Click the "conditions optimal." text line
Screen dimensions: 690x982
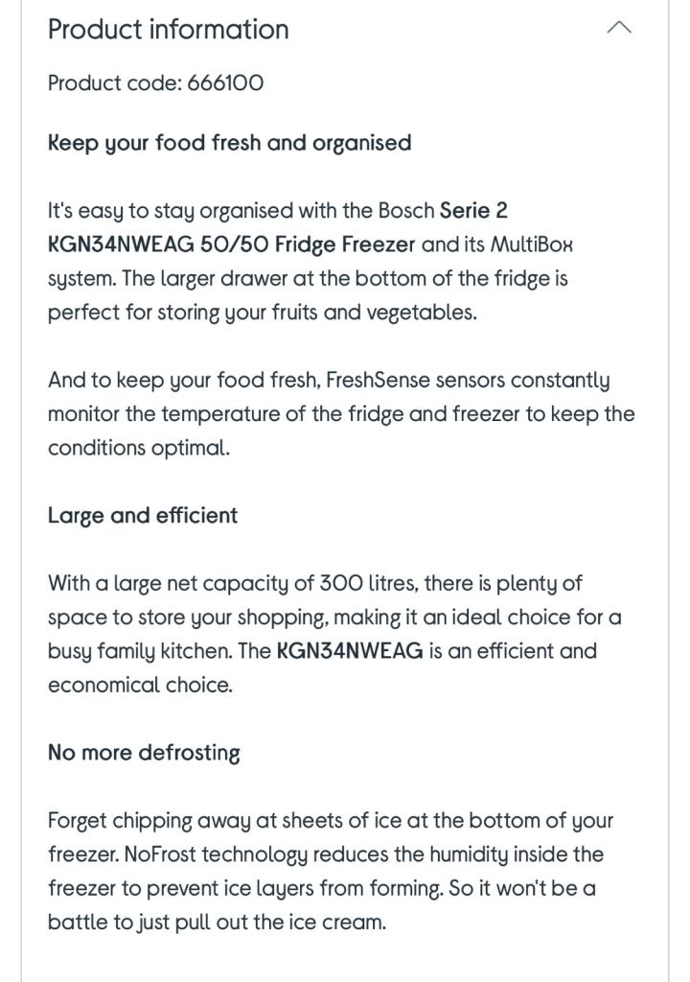pyautogui.click(x=139, y=448)
